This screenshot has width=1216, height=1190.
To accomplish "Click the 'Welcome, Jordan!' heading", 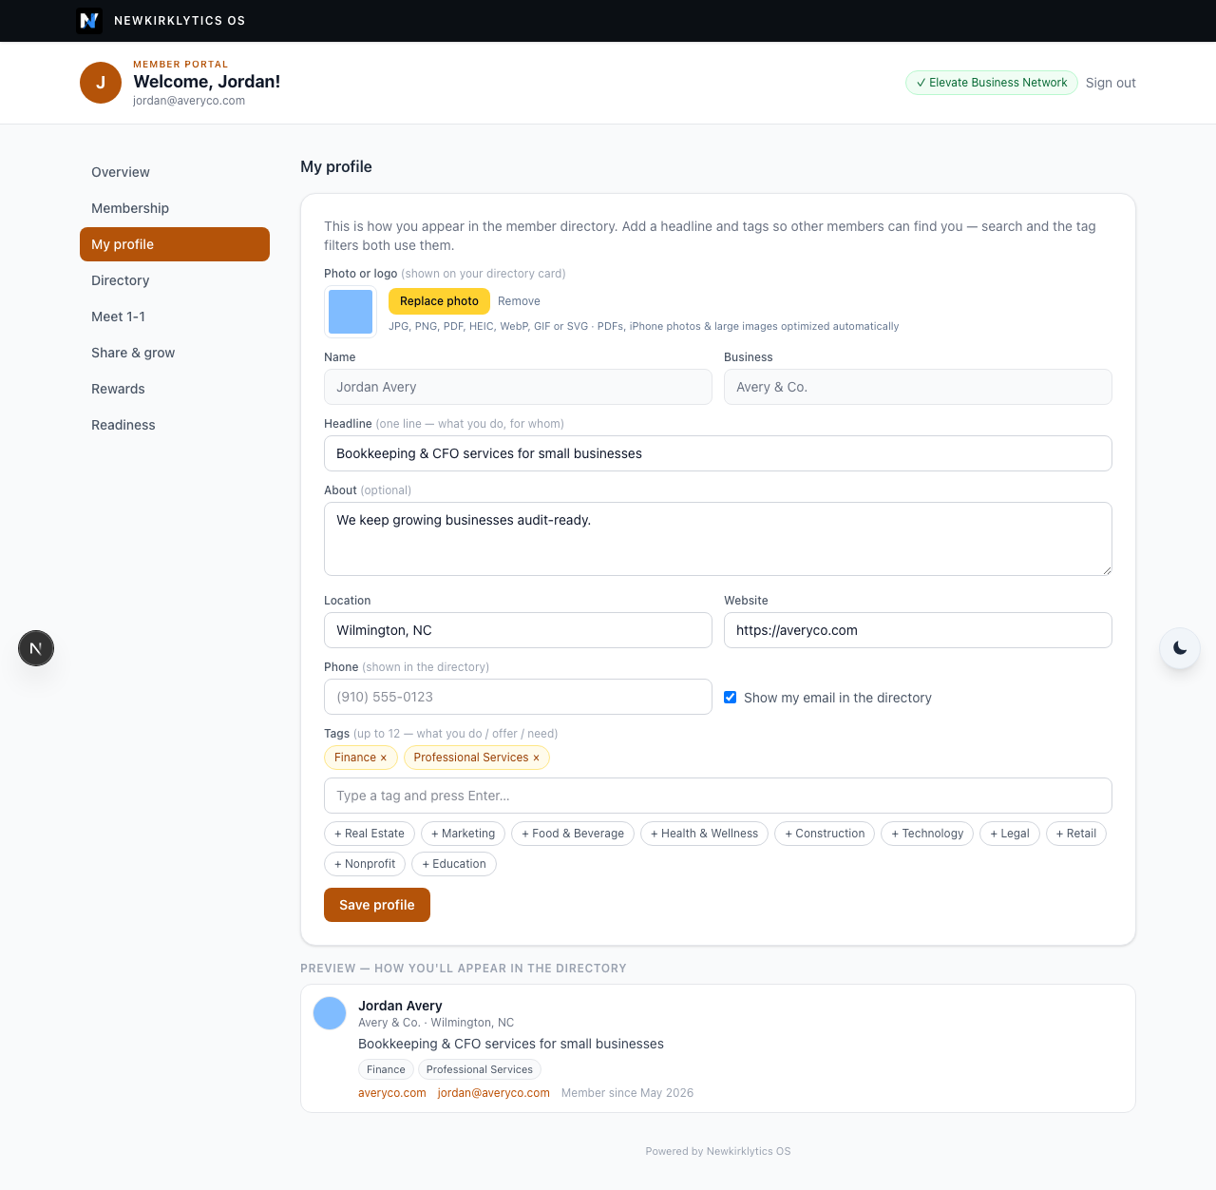I will click(x=207, y=82).
